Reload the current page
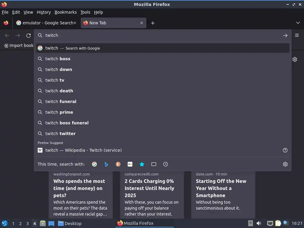Viewport: 304px width, 228px height. point(28,36)
